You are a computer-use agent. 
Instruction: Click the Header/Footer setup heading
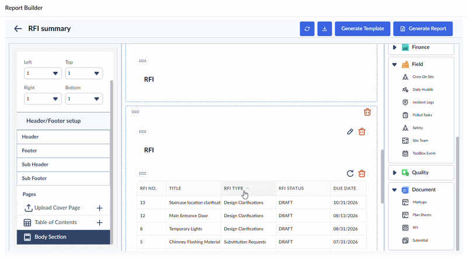54,121
